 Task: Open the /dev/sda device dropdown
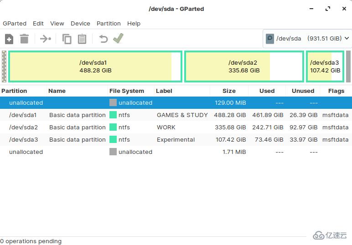coord(307,39)
